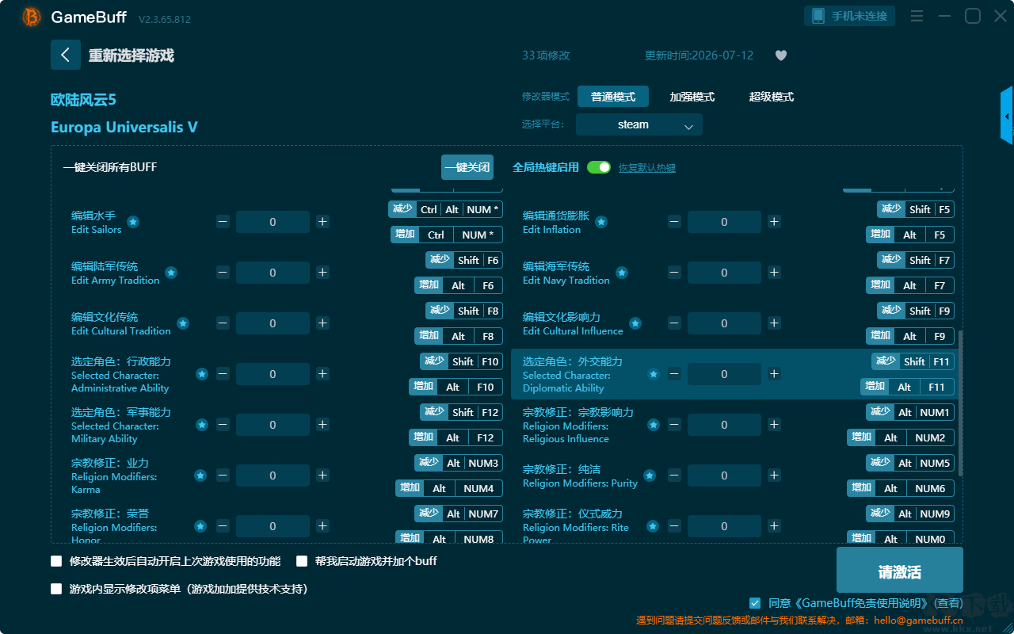Star the Purity religion modifier

click(650, 475)
